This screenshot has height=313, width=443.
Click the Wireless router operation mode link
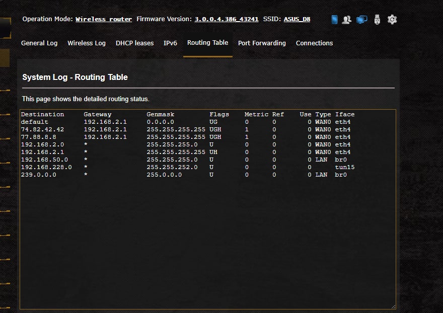(104, 19)
